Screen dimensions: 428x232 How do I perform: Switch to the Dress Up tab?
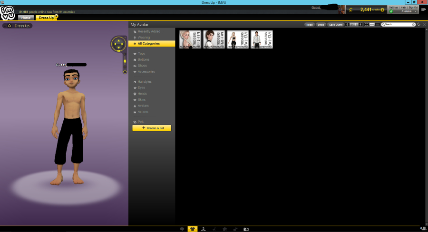46,18
